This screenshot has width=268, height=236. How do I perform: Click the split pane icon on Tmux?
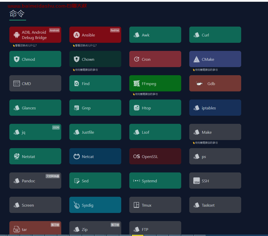136,205
